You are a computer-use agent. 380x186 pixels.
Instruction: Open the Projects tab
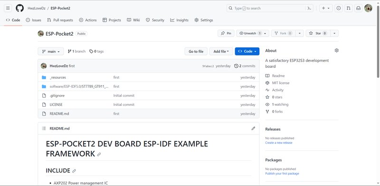click(112, 20)
